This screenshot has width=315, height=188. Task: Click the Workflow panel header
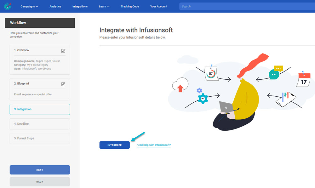[40, 23]
